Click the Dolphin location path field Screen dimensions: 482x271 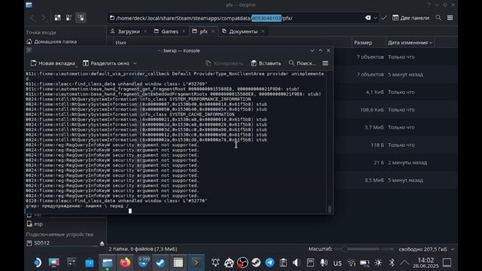235,18
